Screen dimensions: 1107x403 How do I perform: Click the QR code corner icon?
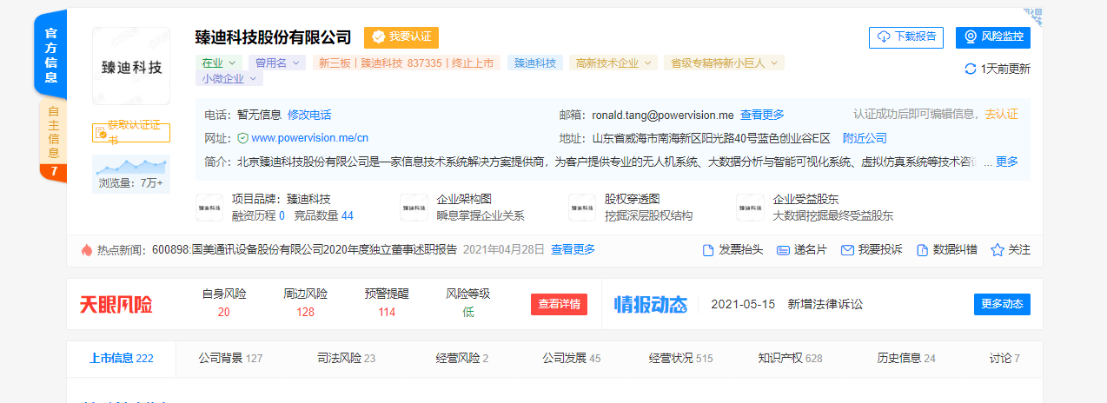pos(1031,16)
